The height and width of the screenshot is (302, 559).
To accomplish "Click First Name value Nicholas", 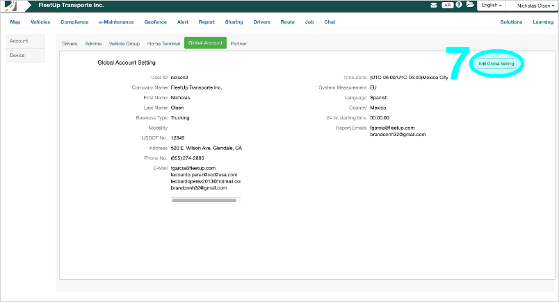I will point(180,98).
